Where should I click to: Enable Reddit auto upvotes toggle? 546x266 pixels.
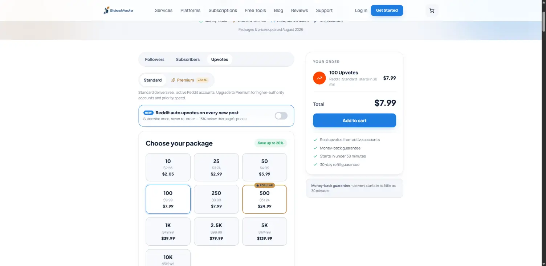281,116
